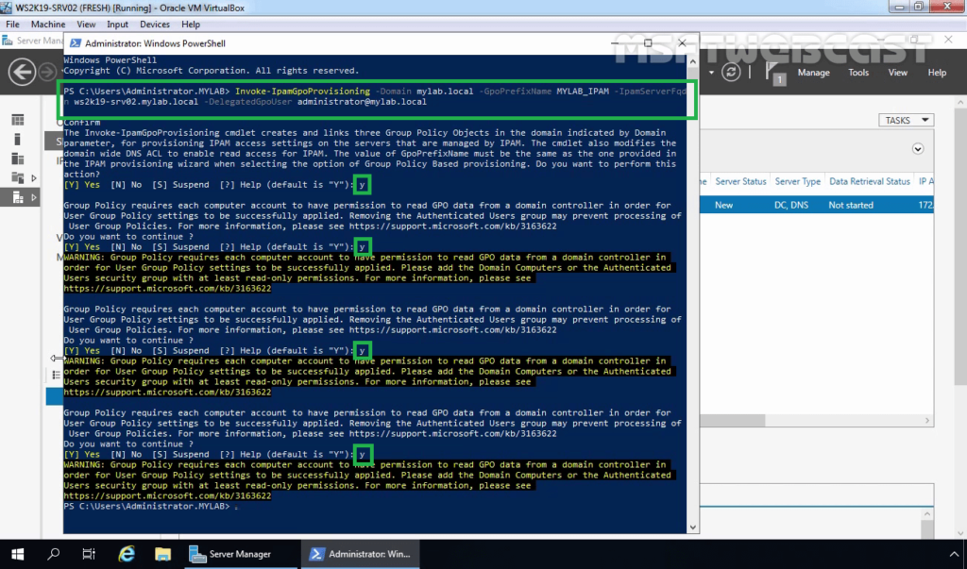The height and width of the screenshot is (569, 967).
Task: Switch to Administrator PowerShell taskbar button
Action: pyautogui.click(x=360, y=554)
